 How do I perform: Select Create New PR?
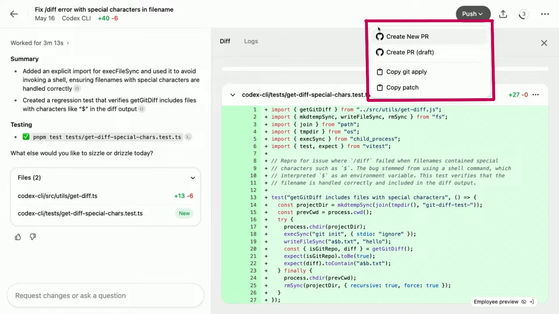(x=430, y=36)
